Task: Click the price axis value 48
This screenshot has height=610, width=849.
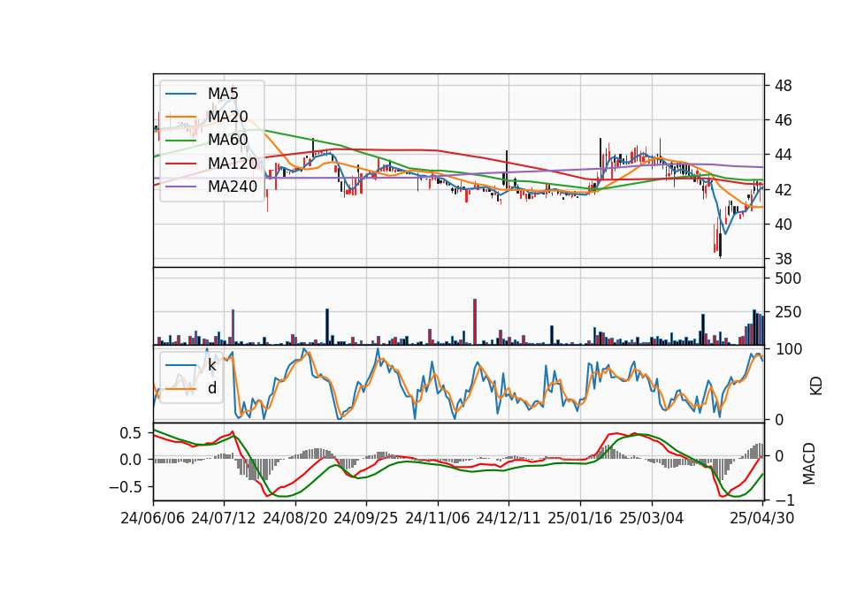Action: point(783,86)
